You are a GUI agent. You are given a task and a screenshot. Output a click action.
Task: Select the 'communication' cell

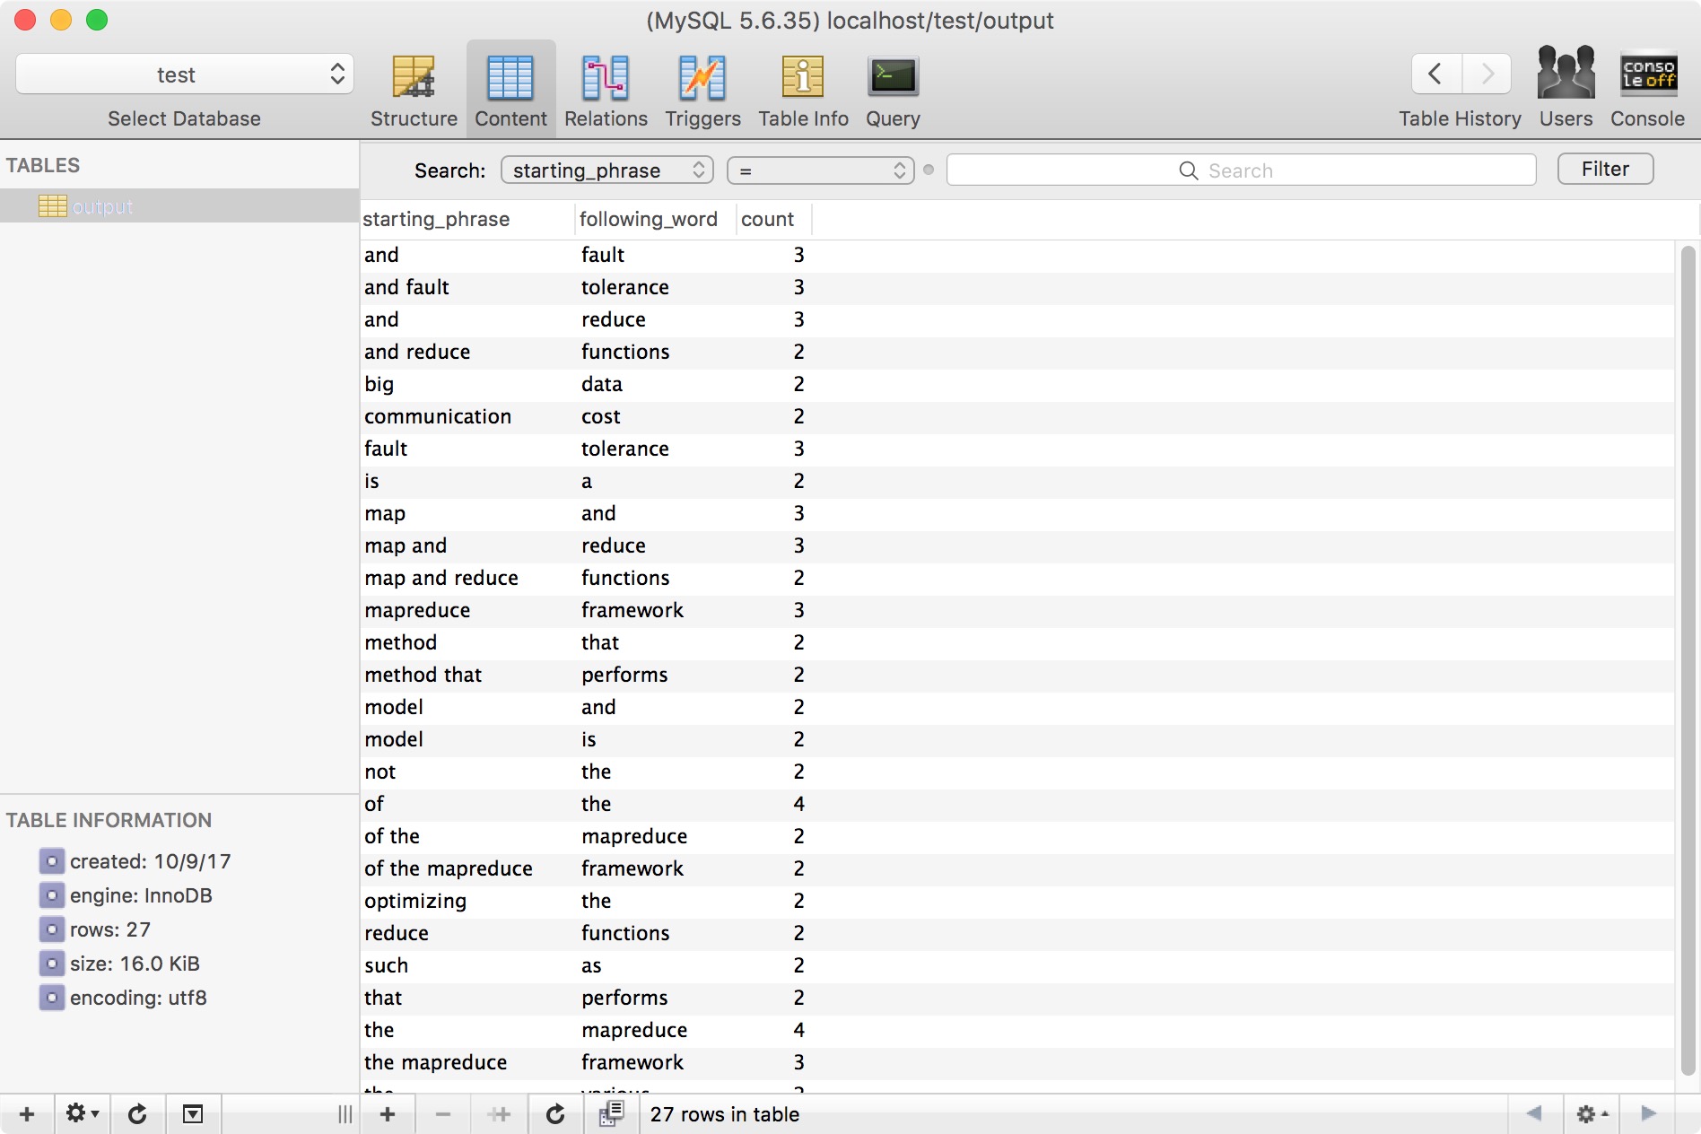tap(467, 416)
